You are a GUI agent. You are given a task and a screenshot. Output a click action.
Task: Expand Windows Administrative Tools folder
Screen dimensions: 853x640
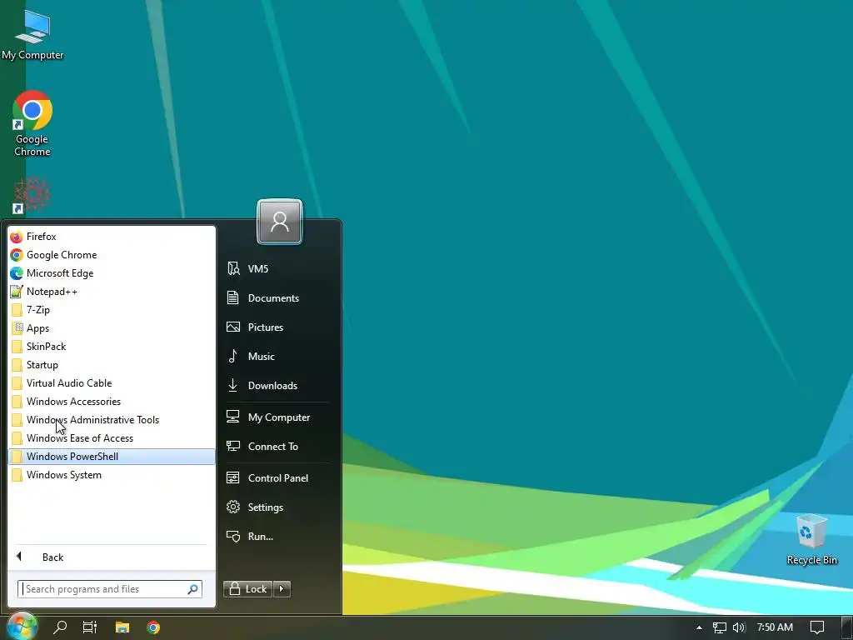click(112, 420)
